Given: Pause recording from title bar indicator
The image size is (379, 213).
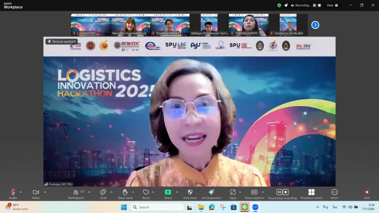Looking at the screenshot, I should pyautogui.click(x=315, y=5).
